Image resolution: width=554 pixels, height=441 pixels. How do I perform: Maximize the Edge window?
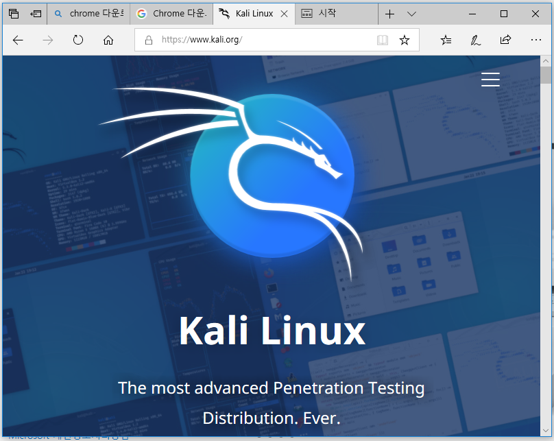click(x=504, y=14)
